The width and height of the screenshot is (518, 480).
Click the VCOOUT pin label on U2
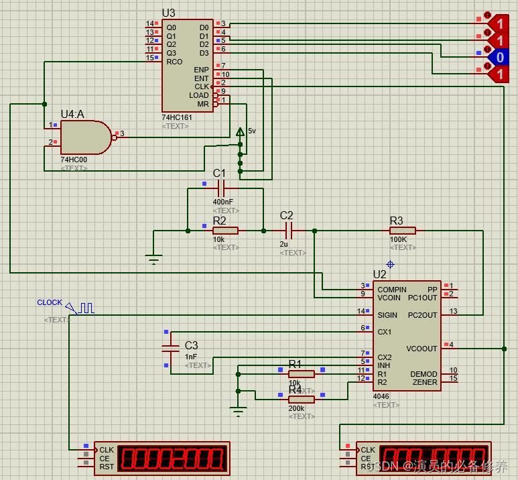422,349
